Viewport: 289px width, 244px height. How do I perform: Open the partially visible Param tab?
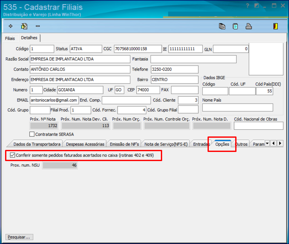coord(258,144)
